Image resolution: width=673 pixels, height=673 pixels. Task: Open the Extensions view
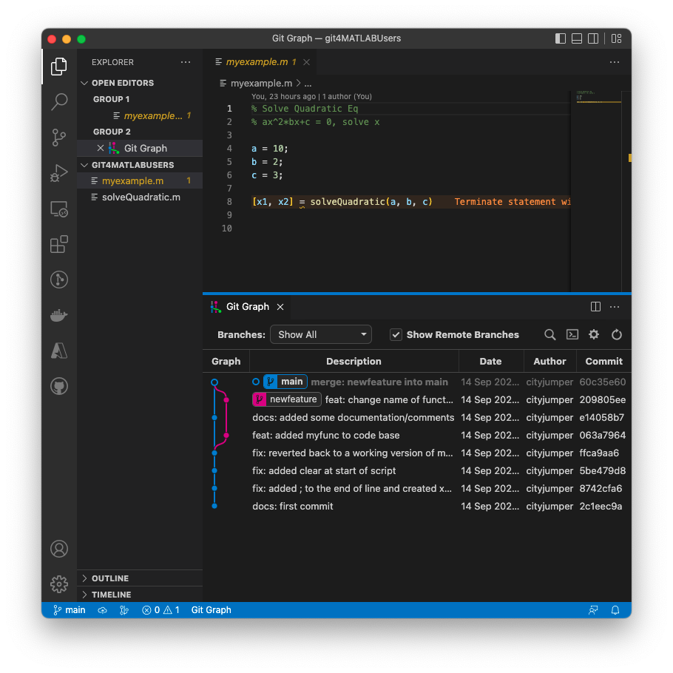tap(59, 244)
